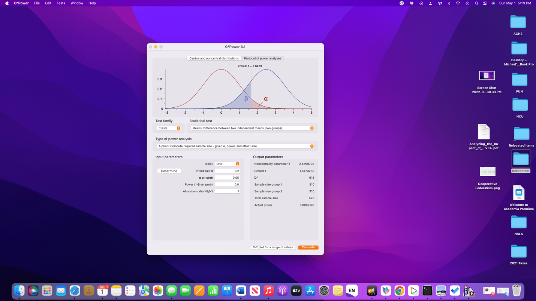Click the Power (1-β err prob) field
536x301 pixels.
[227, 184]
